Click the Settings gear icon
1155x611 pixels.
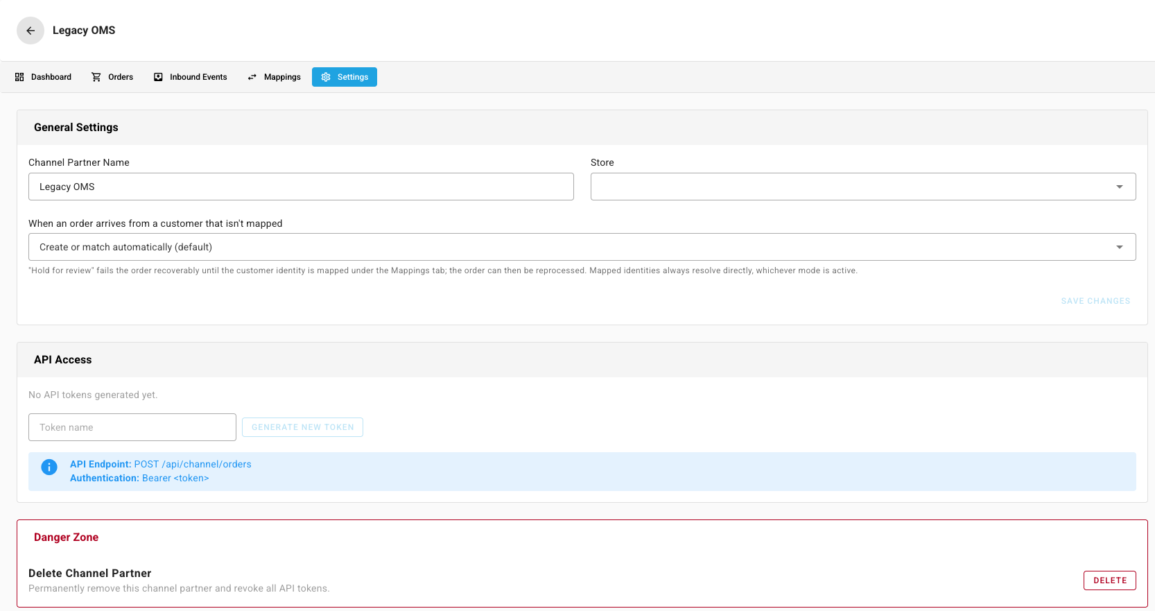tap(326, 77)
